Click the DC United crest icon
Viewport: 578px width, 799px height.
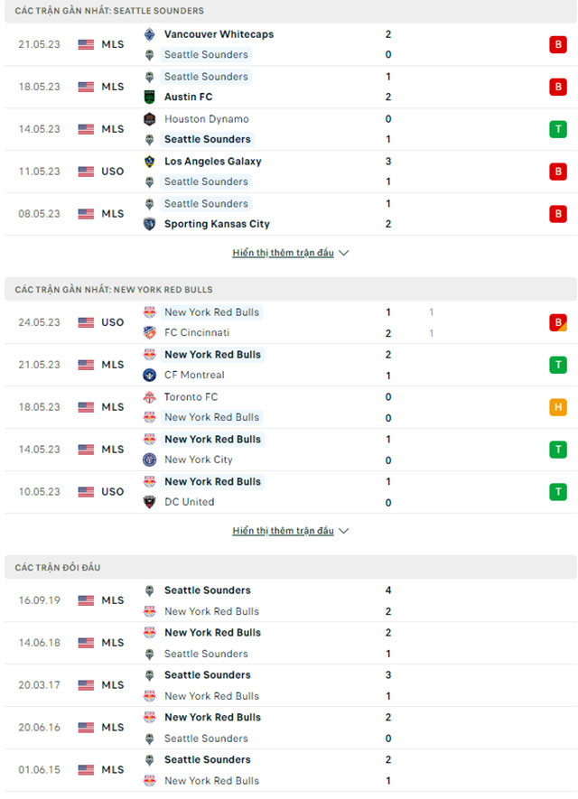[149, 502]
